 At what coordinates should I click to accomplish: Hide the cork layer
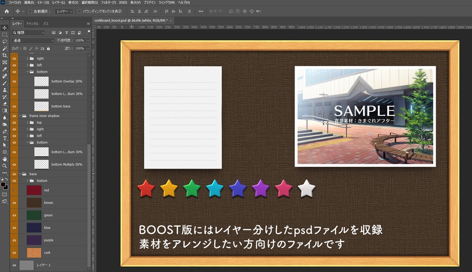coord(14,253)
